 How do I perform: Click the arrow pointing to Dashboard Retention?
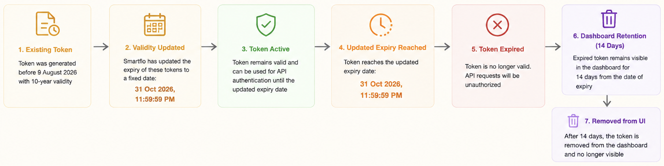pos(553,47)
